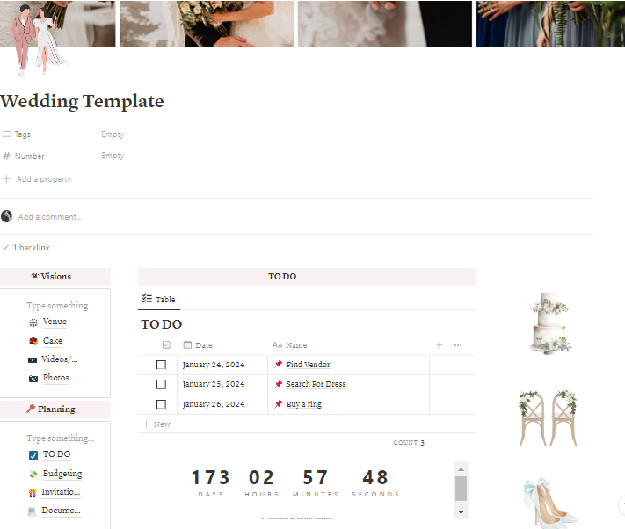Open the Documents page link
Screen dimensions: 625x529
coord(61,511)
